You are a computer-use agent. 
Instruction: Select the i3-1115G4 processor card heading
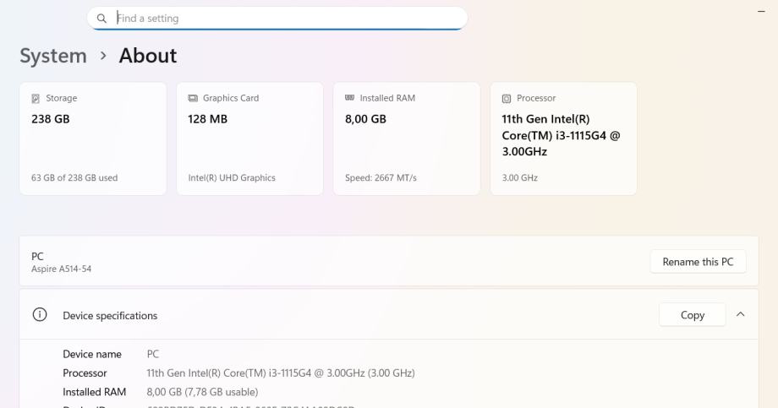(562, 135)
